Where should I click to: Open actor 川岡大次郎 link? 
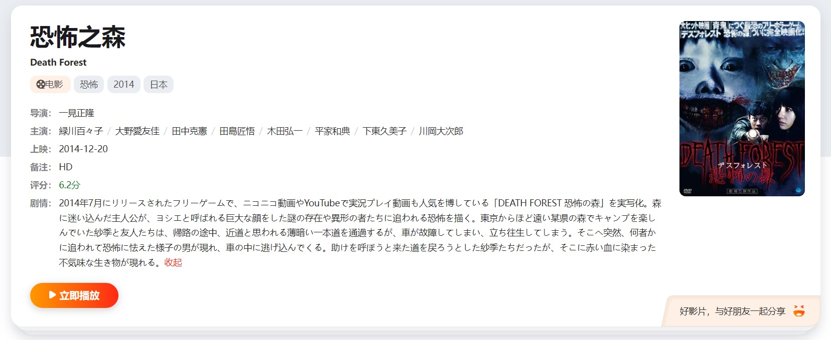[x=441, y=131]
